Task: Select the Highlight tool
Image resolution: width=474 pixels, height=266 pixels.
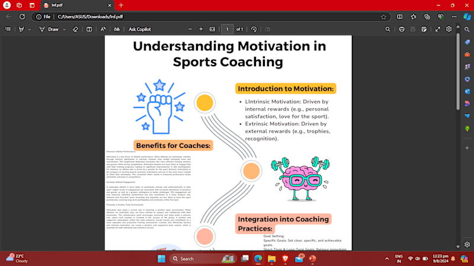Action: coord(21,29)
